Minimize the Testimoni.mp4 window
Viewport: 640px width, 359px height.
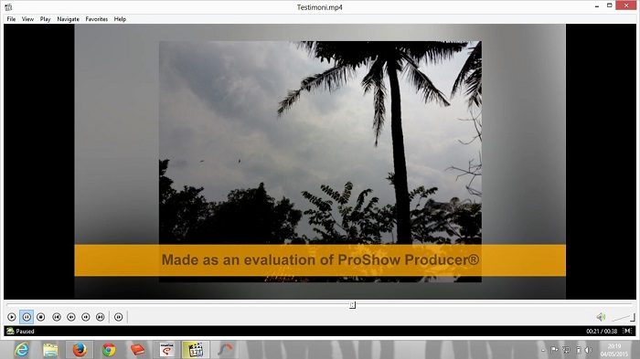tap(597, 6)
